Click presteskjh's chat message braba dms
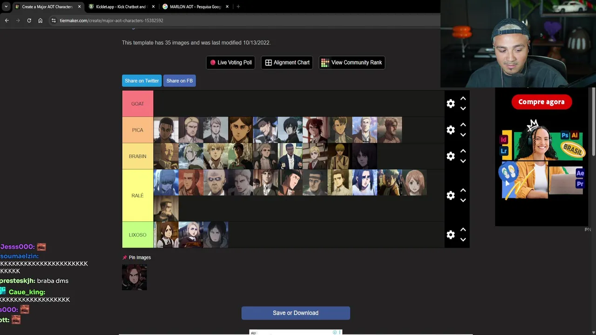596x335 pixels. (x=53, y=281)
